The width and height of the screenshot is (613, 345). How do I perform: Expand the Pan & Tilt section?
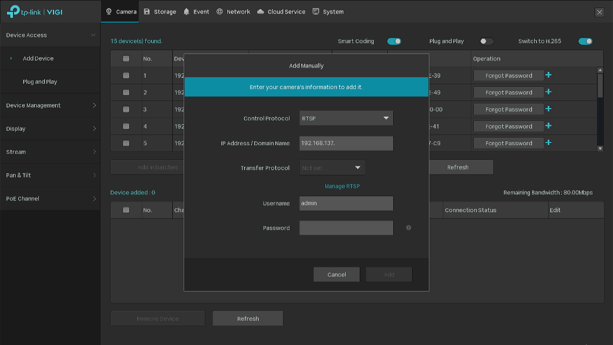(x=50, y=175)
